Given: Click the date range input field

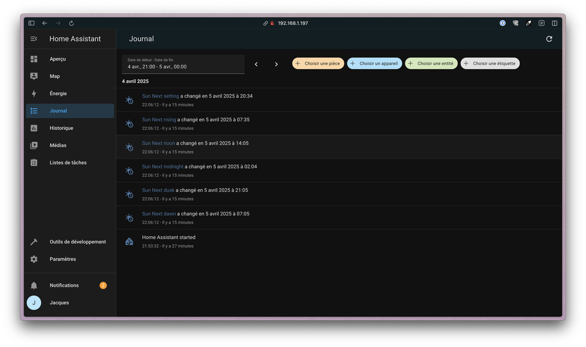Looking at the screenshot, I should pyautogui.click(x=183, y=64).
